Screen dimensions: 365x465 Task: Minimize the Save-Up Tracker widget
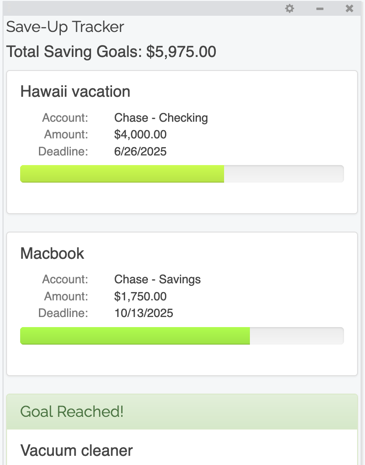pos(320,8)
